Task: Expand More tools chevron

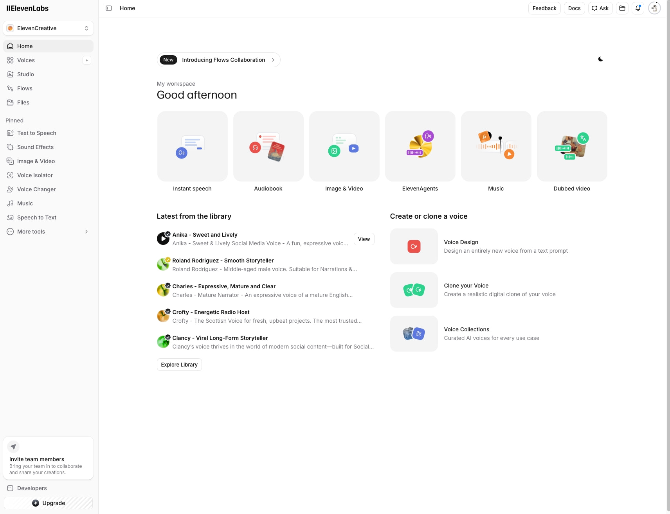Action: tap(86, 232)
